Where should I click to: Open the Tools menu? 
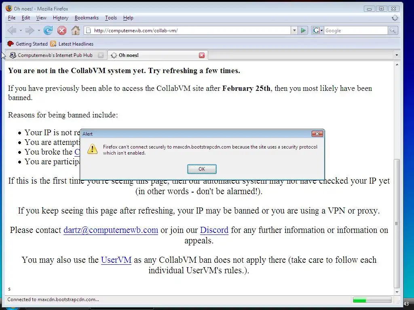111,18
